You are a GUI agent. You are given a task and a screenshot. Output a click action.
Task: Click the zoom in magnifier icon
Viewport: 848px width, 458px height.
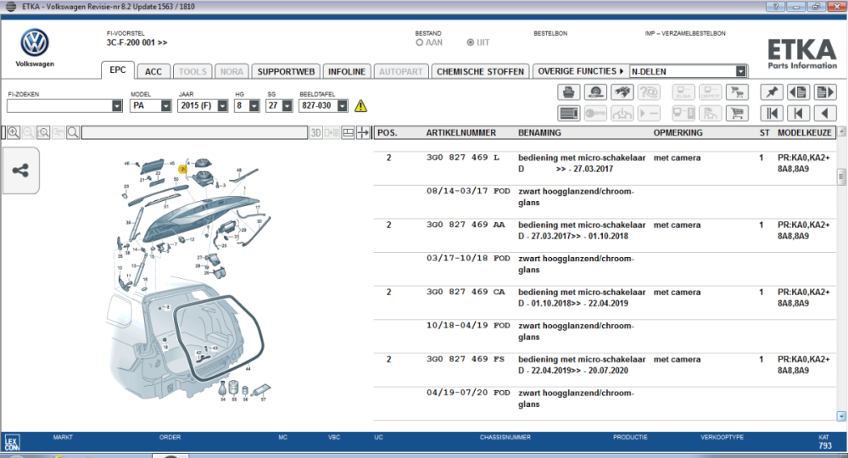[x=14, y=132]
